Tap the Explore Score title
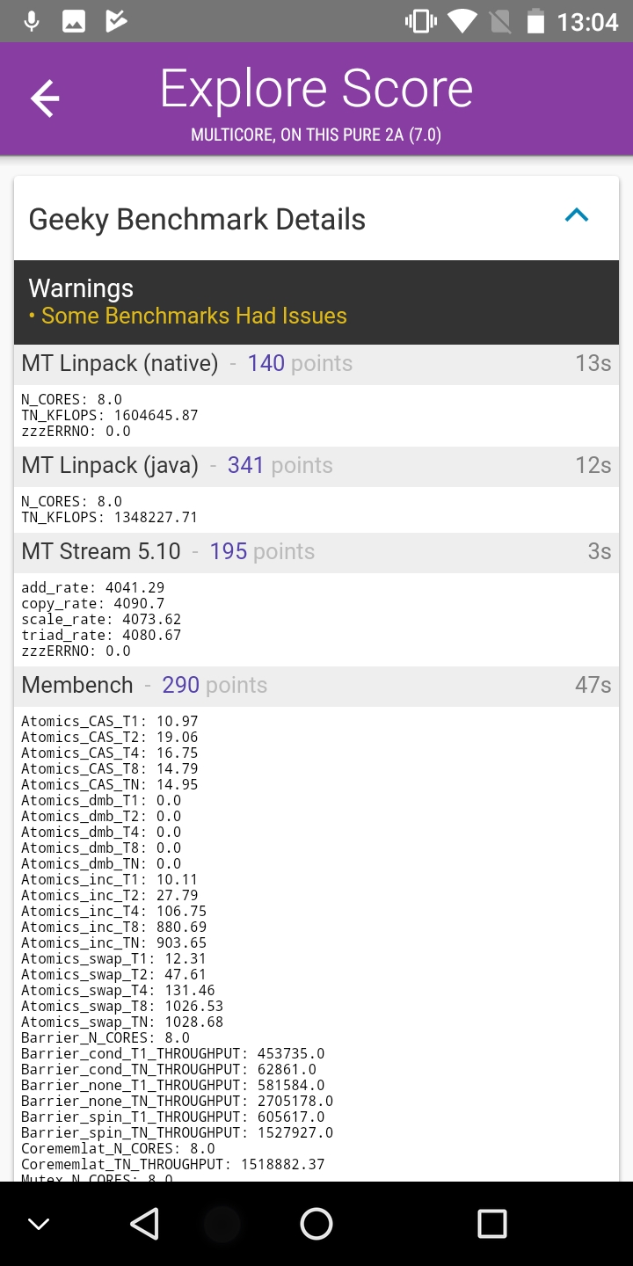Screen dimensions: 633x1266 (x=316, y=90)
